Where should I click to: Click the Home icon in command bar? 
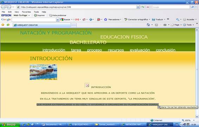tap(148, 25)
